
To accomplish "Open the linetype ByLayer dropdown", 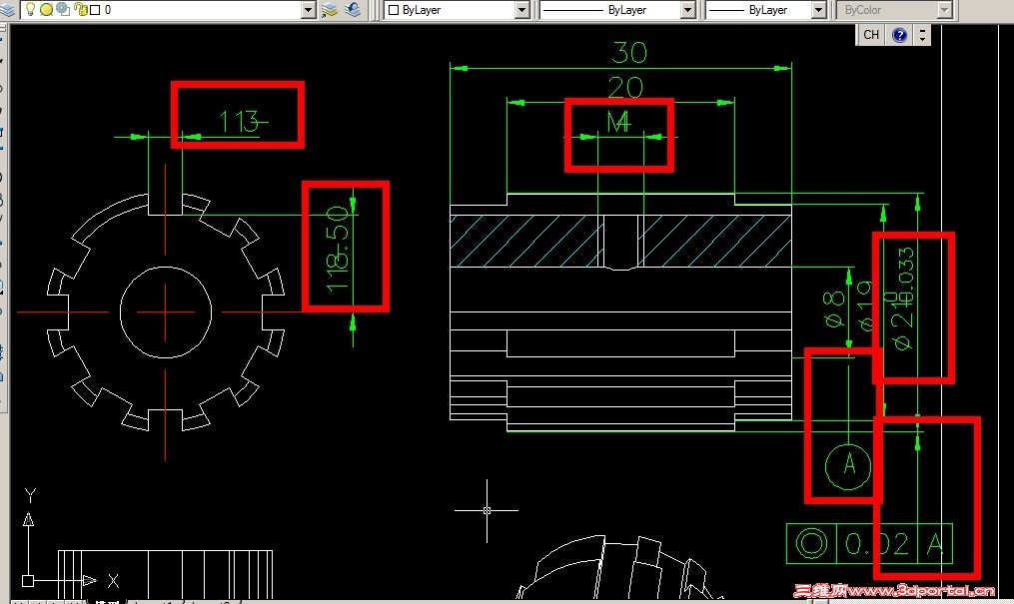I will point(688,10).
